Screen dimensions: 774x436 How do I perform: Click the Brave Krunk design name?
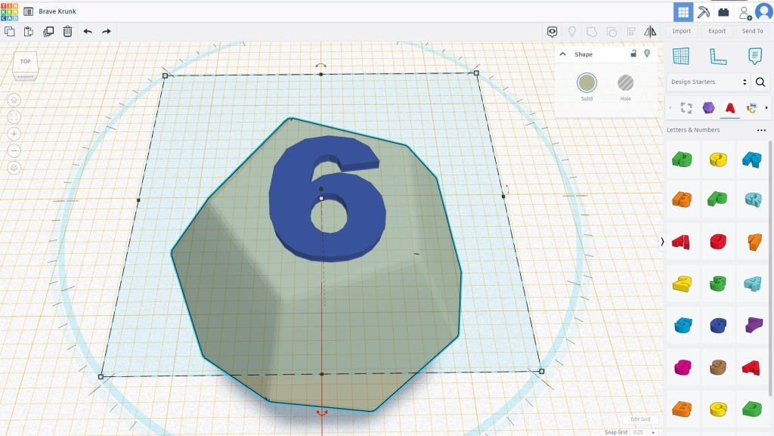pyautogui.click(x=57, y=11)
